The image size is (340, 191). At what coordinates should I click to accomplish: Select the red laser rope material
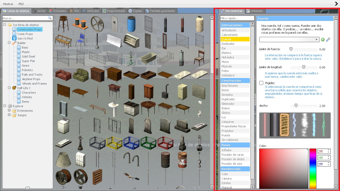pos(265,125)
